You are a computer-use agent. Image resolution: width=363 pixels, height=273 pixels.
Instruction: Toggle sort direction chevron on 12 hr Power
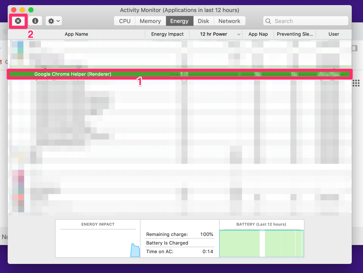(x=239, y=34)
